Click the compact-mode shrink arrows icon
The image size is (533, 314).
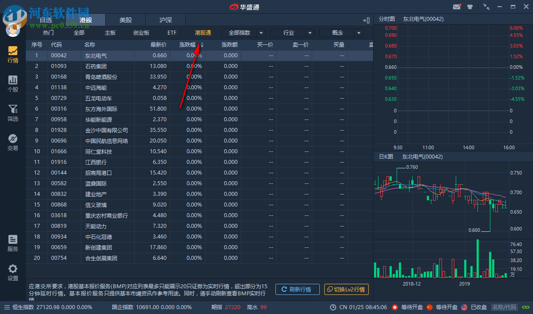coord(487,7)
